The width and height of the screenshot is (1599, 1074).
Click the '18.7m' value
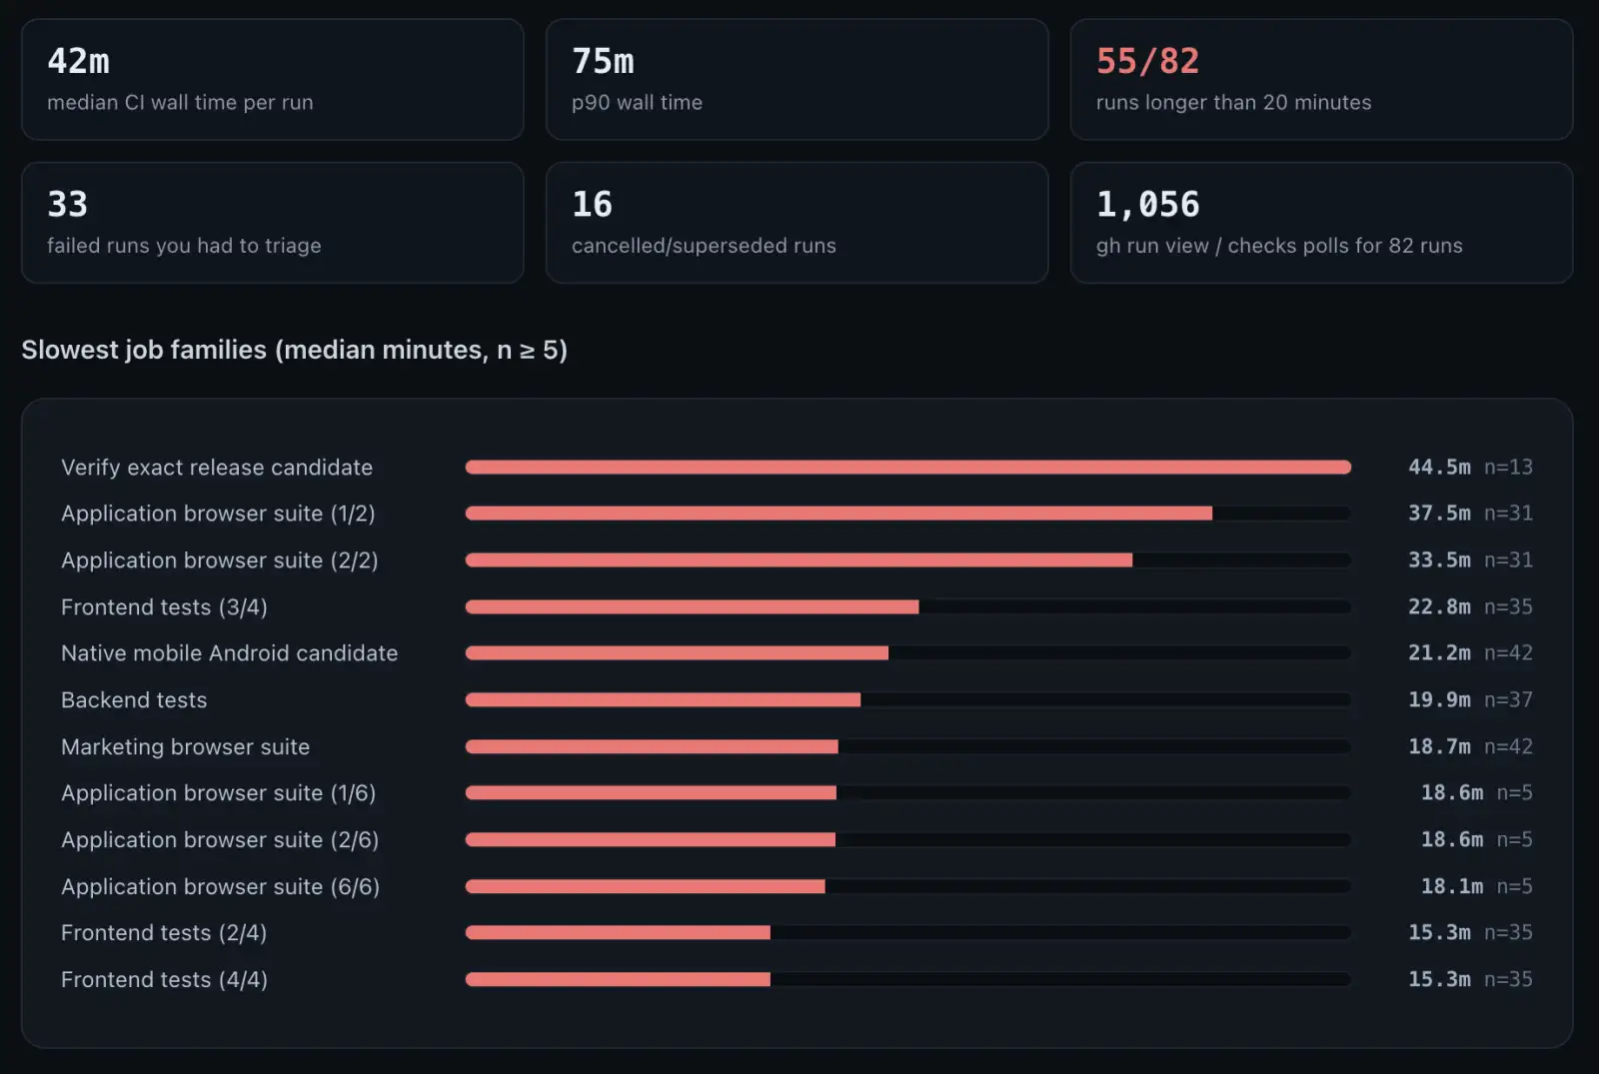(x=1439, y=746)
